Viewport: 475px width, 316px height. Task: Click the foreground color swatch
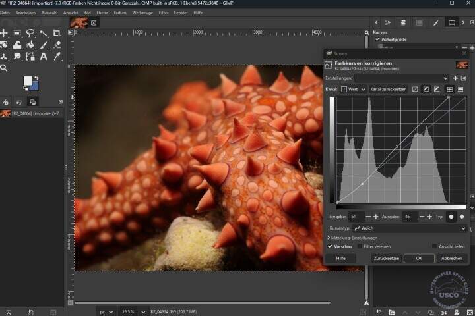click(x=28, y=81)
